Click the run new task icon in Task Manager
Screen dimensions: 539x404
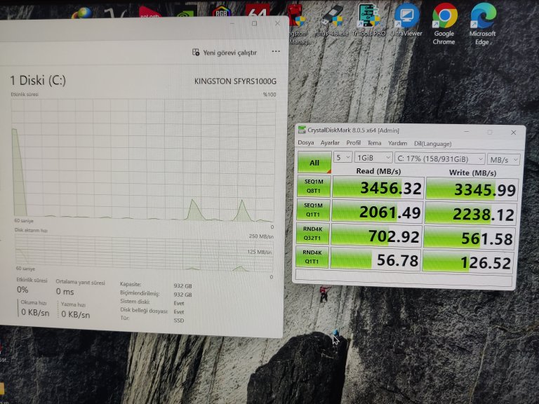pos(196,53)
